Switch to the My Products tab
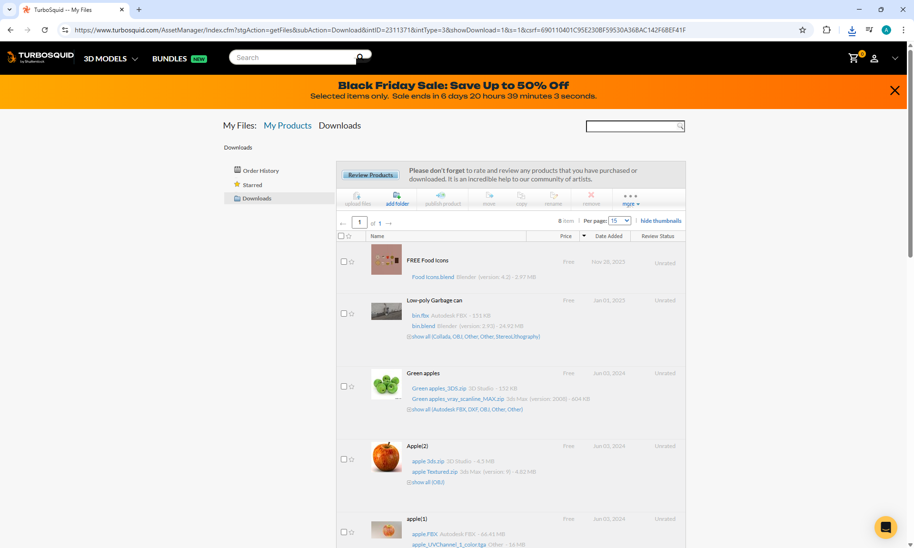914x548 pixels. [288, 126]
